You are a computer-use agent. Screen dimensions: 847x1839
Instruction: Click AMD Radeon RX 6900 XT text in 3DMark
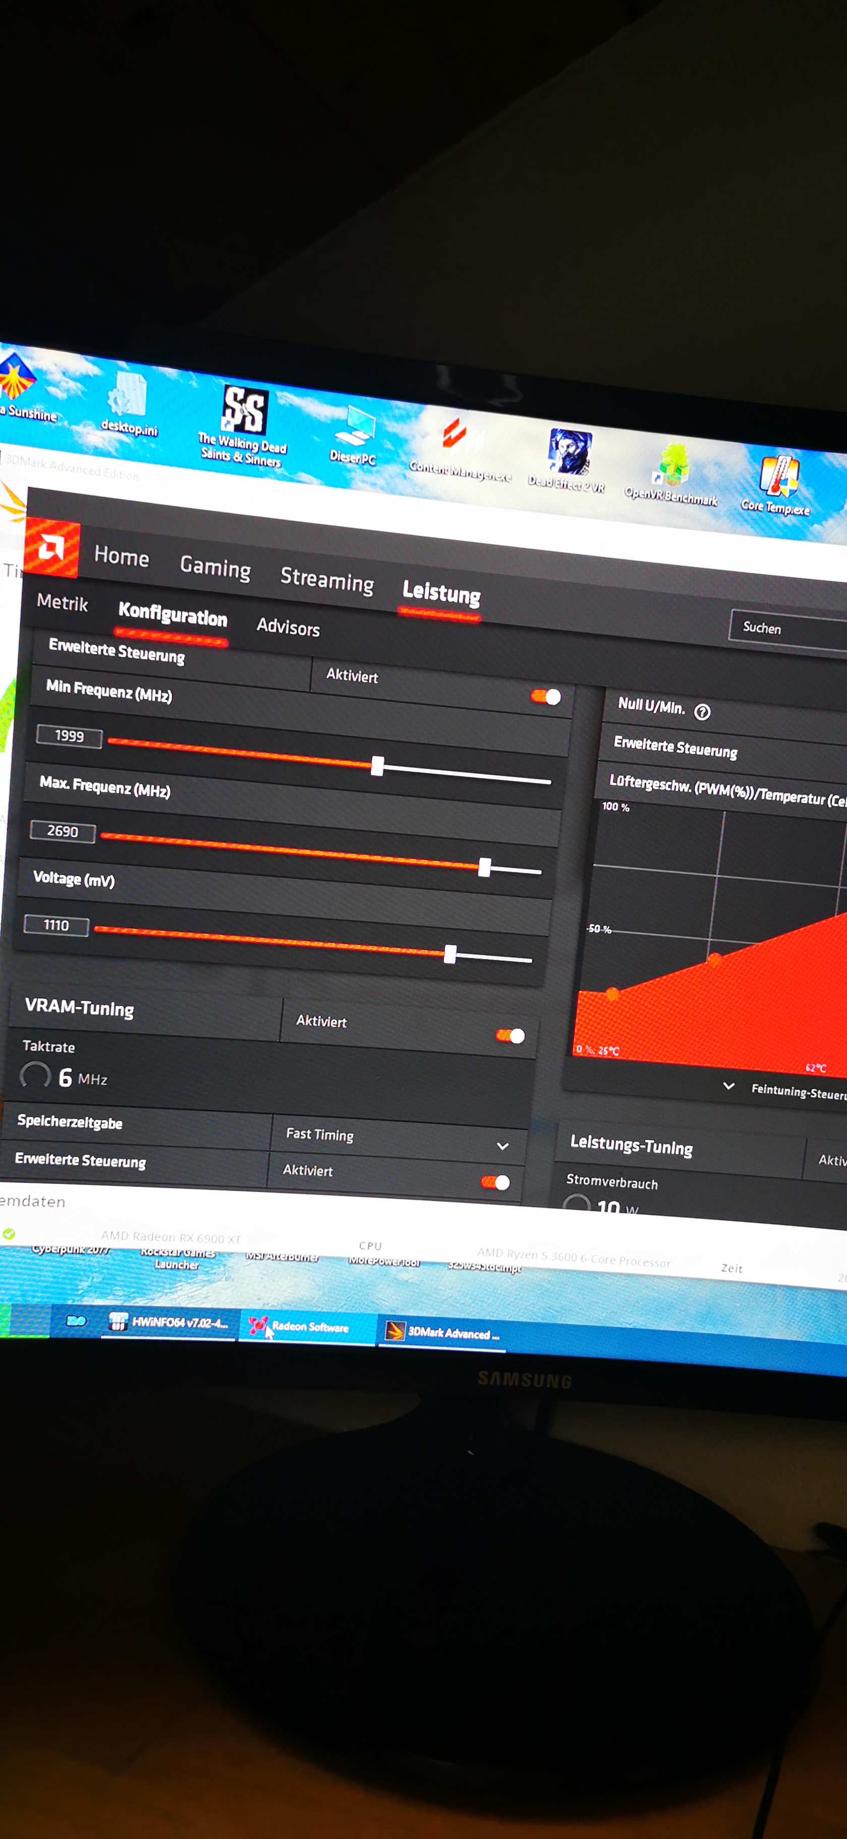coord(171,1237)
